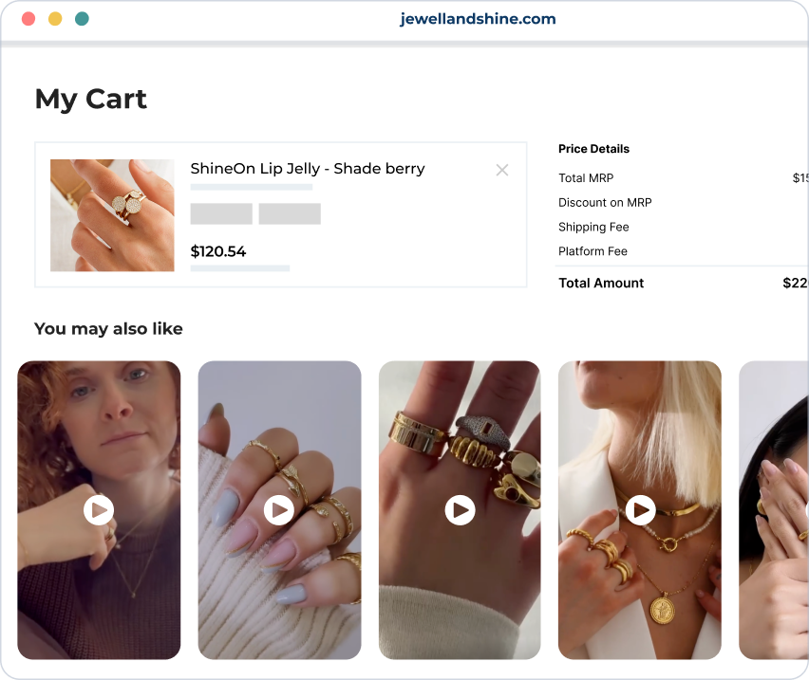This screenshot has height=680, width=809.
Task: Play the curly red-haired woman video
Action: coord(99,510)
